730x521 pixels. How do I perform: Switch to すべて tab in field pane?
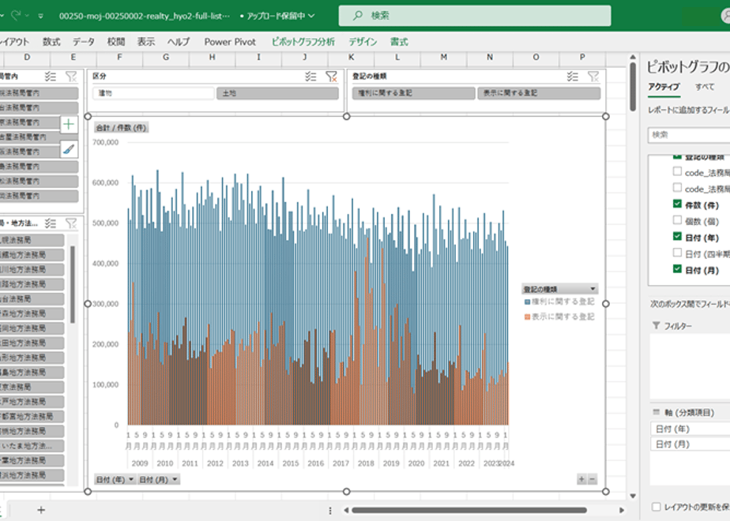click(x=705, y=87)
